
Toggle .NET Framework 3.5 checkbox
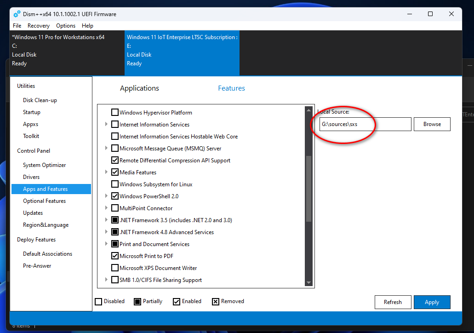click(x=115, y=220)
